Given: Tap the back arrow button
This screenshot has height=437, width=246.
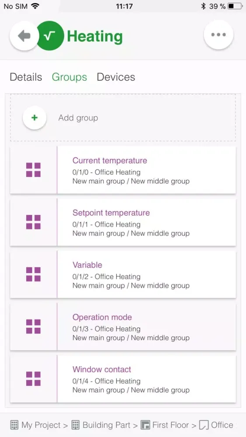Looking at the screenshot, I should coord(24,36).
